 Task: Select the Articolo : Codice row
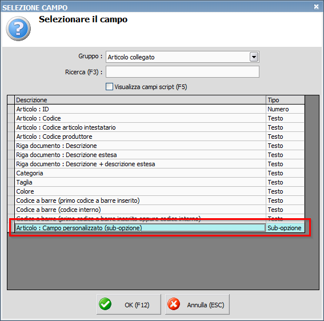click(159, 118)
